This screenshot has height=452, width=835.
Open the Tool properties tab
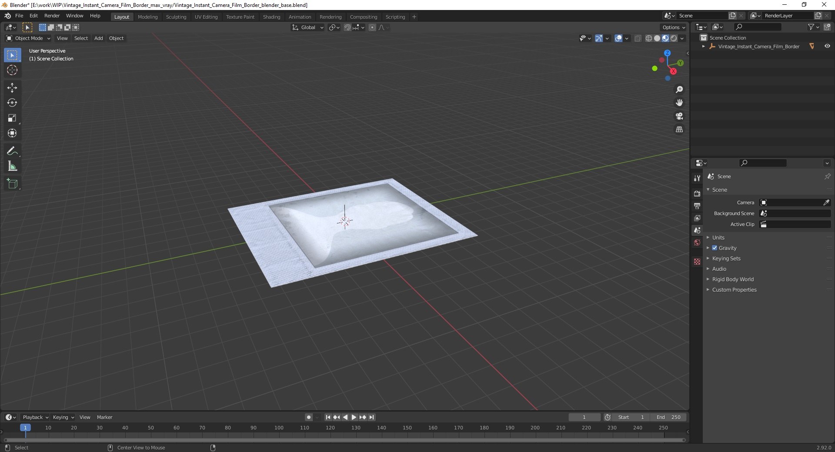[697, 178]
